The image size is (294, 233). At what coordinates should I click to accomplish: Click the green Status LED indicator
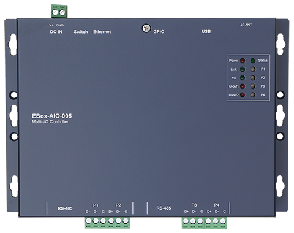pyautogui.click(x=253, y=61)
